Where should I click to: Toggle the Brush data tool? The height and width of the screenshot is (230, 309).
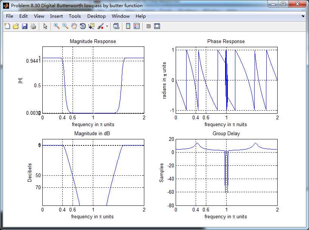(x=100, y=26)
